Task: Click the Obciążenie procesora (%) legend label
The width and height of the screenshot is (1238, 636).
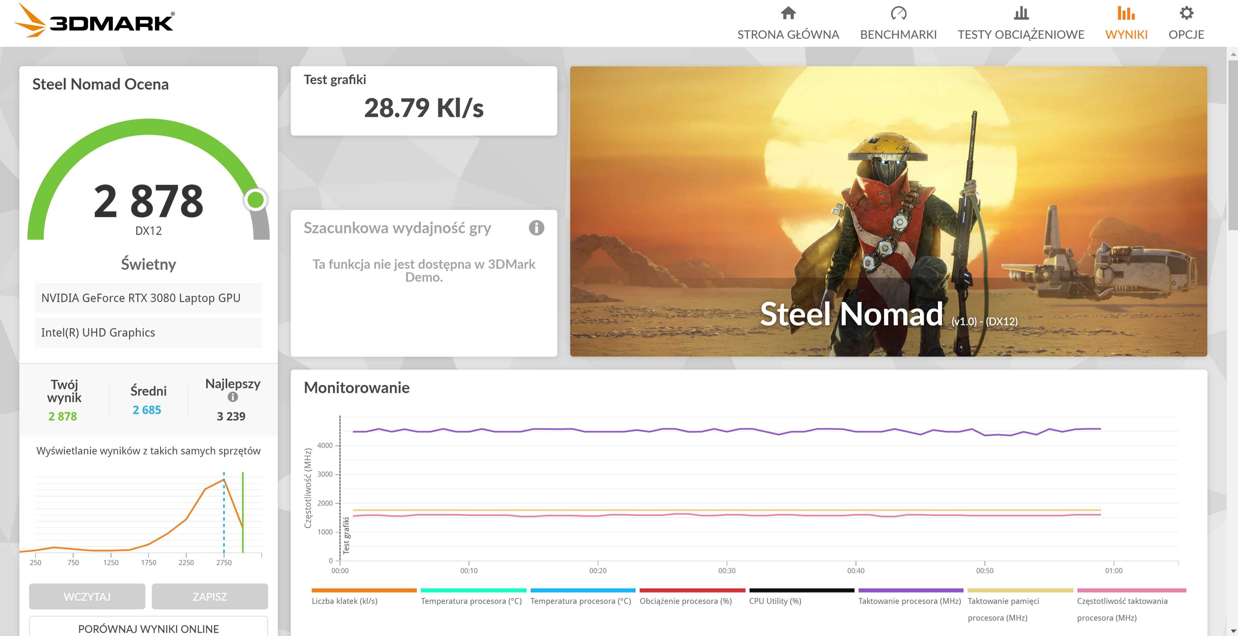Action: [x=686, y=601]
